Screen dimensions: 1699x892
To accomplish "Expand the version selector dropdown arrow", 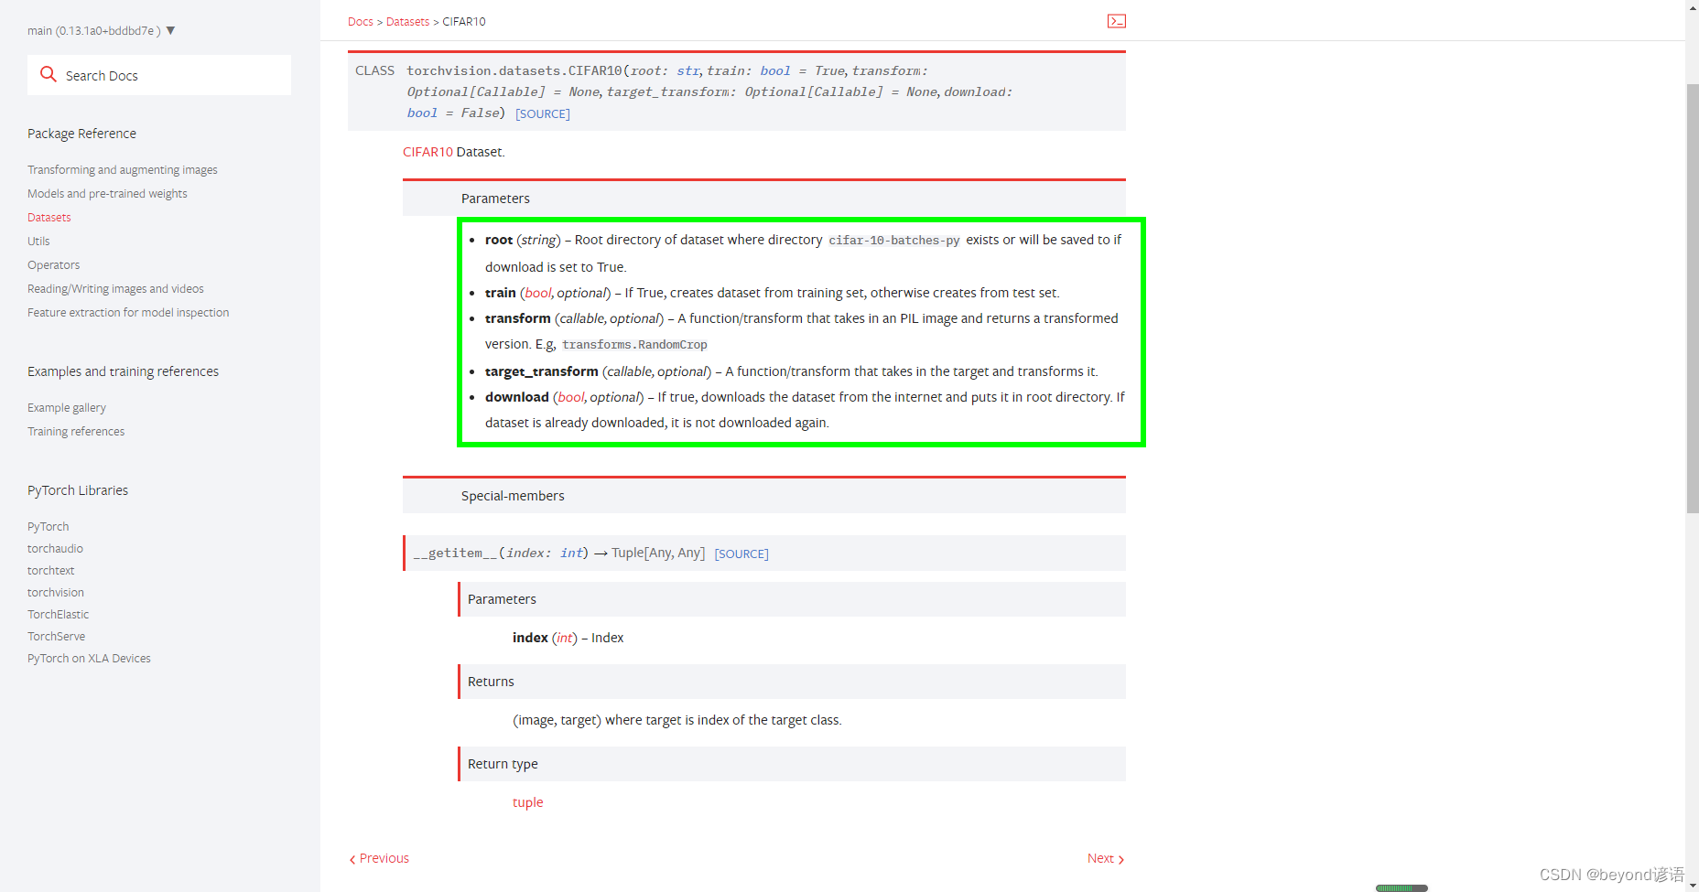I will pos(170,30).
